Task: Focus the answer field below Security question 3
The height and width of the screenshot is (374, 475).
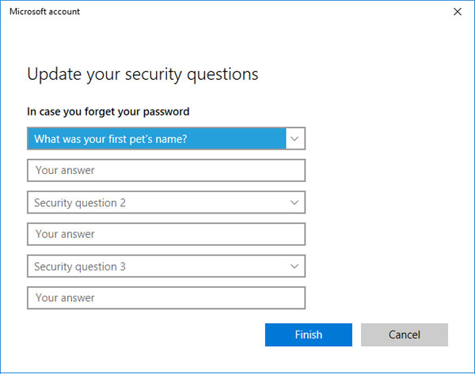Action: click(x=166, y=298)
